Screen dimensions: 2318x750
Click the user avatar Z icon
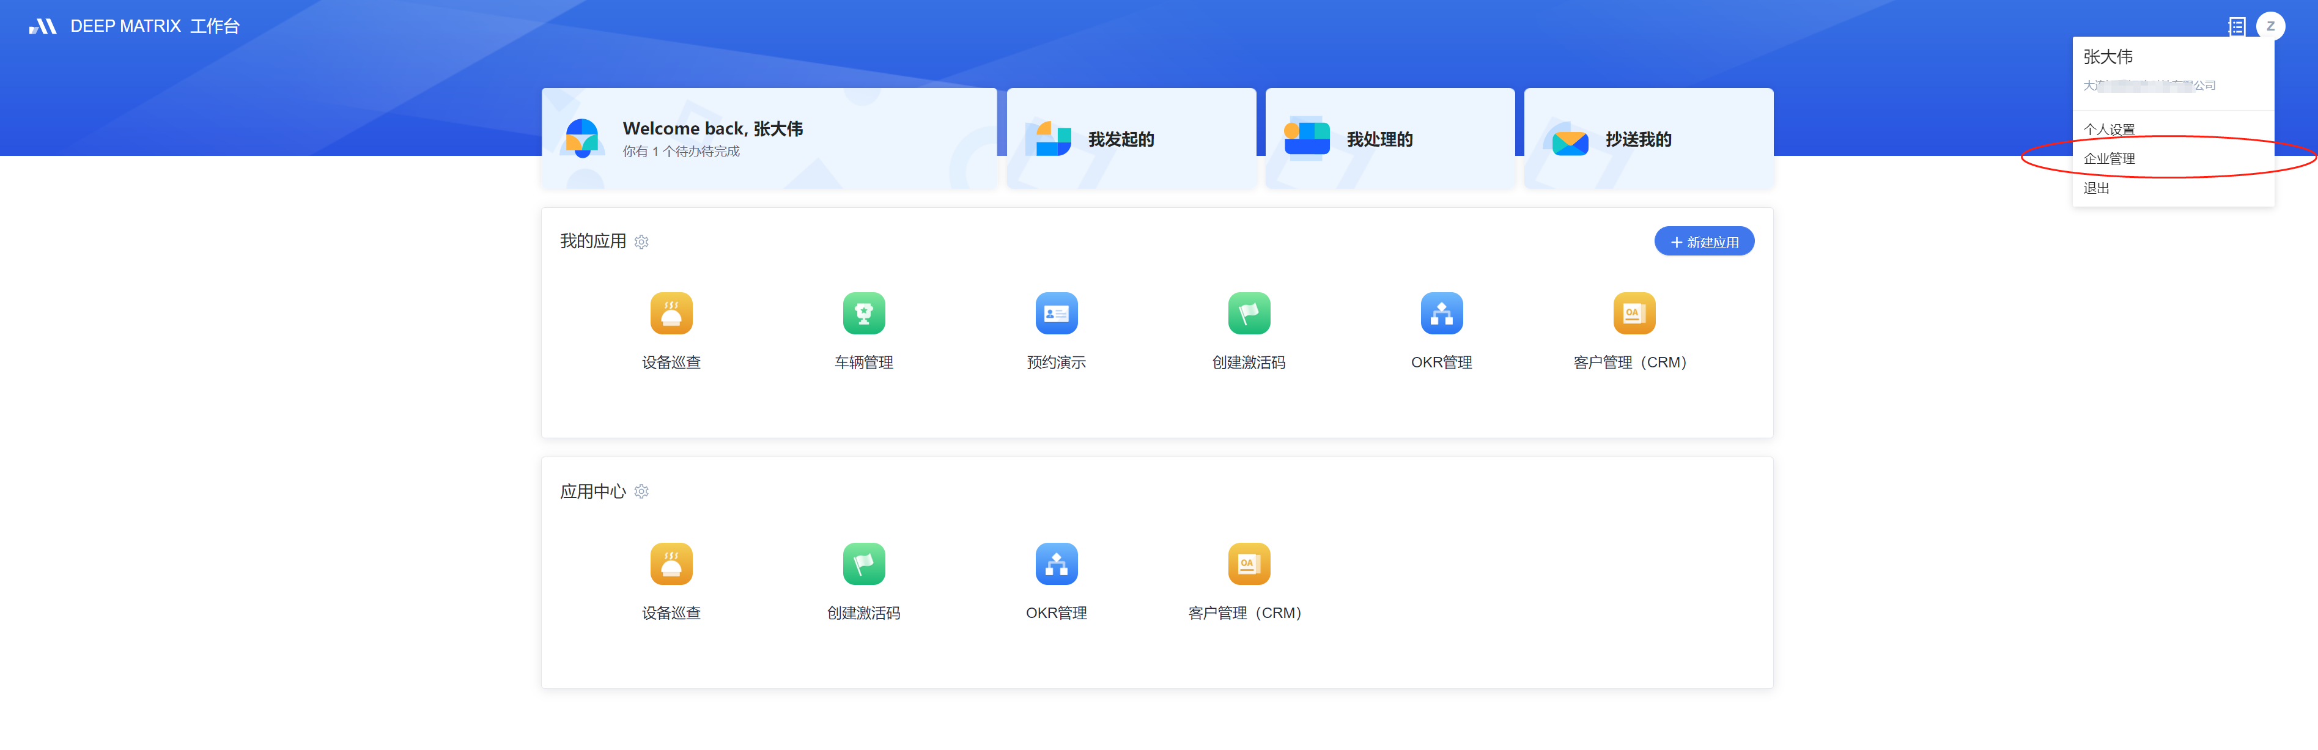(x=2270, y=26)
